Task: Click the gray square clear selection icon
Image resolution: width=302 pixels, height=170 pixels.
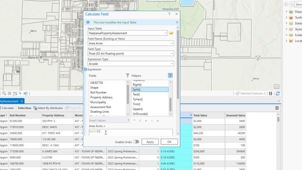Action: pos(9,93)
